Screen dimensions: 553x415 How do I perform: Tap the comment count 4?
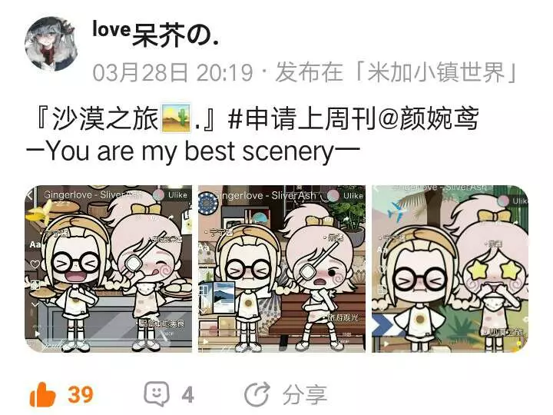pyautogui.click(x=188, y=395)
